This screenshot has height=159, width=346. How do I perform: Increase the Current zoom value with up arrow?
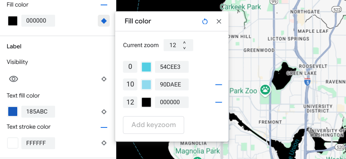click(184, 43)
